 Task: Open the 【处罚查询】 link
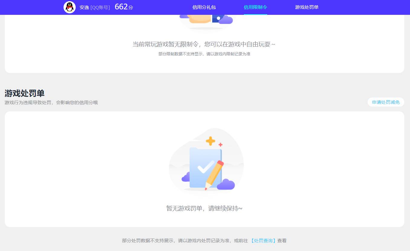pyautogui.click(x=263, y=240)
